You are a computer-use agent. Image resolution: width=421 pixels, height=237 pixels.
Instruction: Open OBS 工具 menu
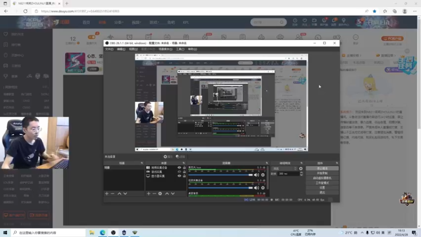[x=180, y=49]
